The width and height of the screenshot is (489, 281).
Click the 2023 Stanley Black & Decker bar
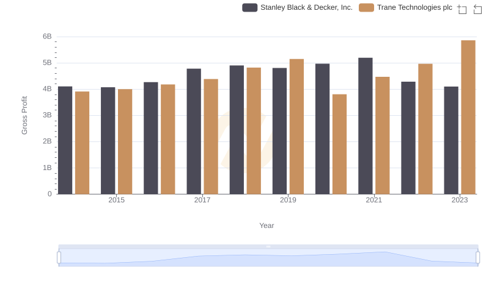451,140
